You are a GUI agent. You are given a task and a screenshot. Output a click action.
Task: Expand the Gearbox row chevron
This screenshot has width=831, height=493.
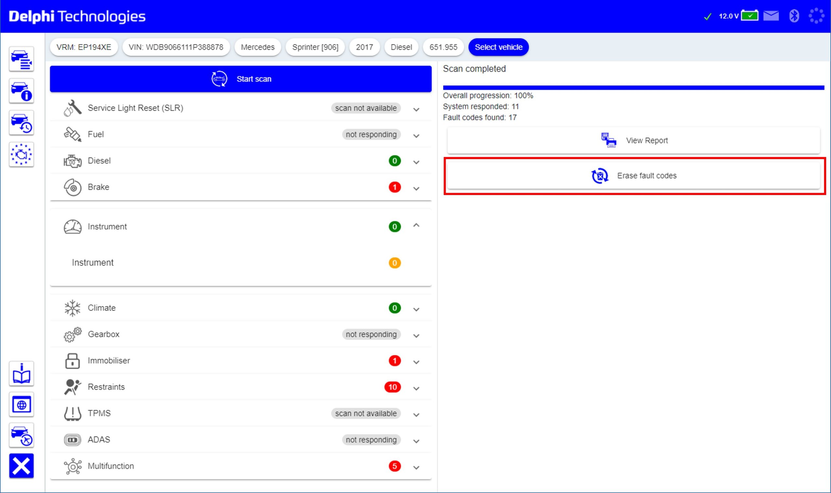point(416,336)
